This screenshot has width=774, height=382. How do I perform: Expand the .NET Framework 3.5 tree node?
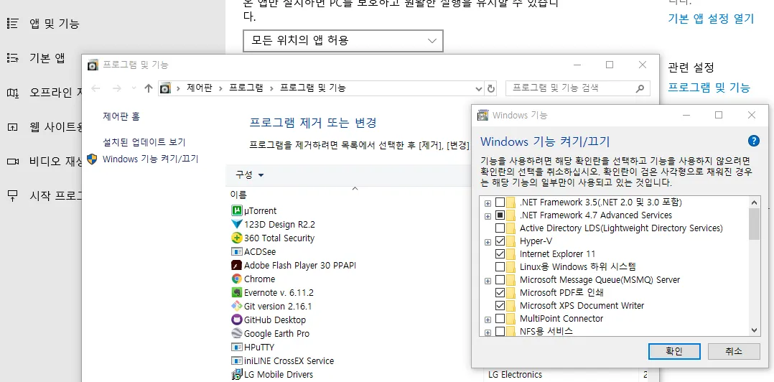click(488, 202)
